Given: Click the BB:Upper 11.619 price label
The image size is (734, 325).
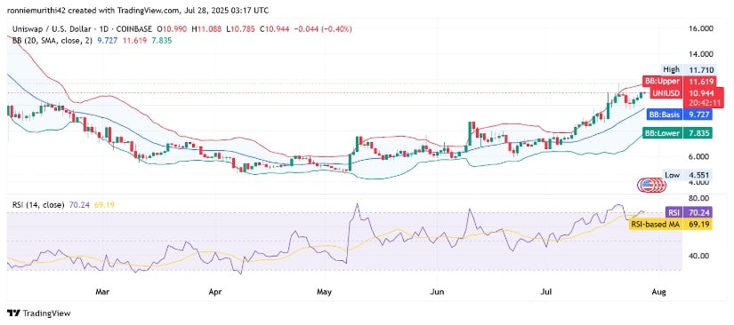Looking at the screenshot, I should 678,82.
